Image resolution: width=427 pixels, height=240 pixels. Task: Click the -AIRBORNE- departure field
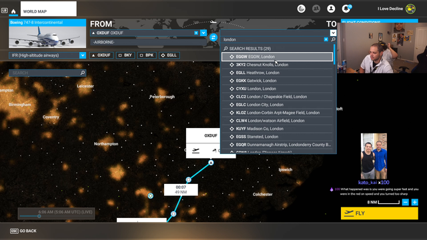pos(148,42)
